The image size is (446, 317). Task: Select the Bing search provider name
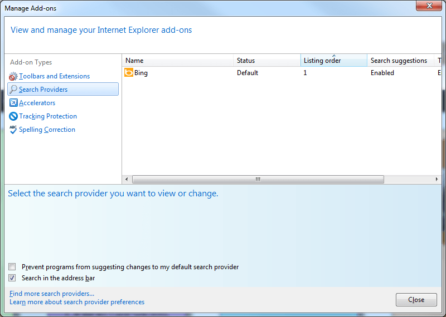(141, 73)
